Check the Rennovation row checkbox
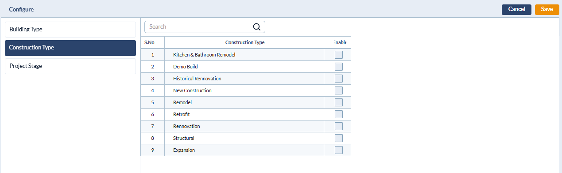 339,126
